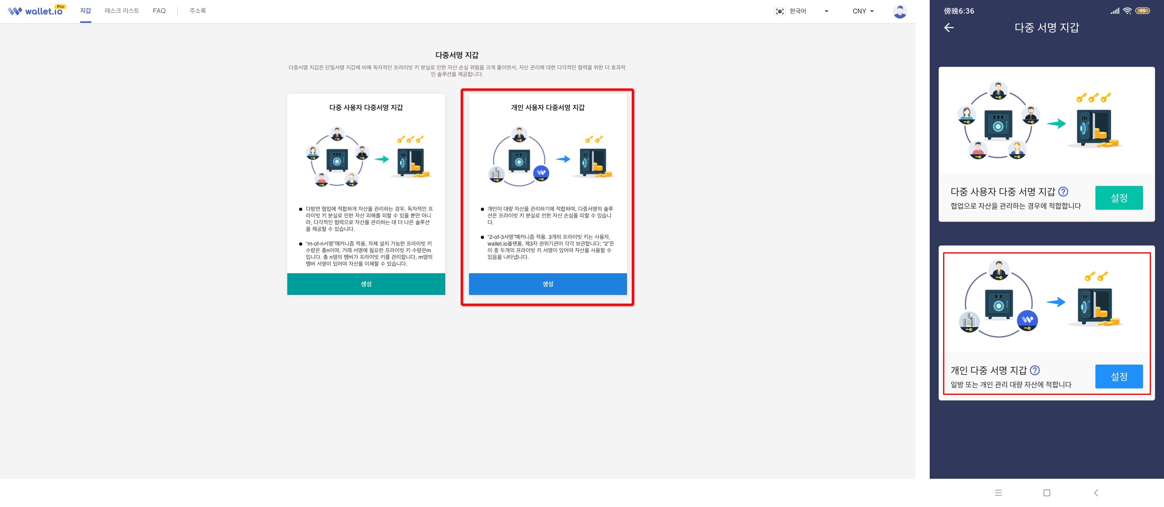Open the 태스크 리스트 tab
The height and width of the screenshot is (507, 1164).
(x=122, y=11)
